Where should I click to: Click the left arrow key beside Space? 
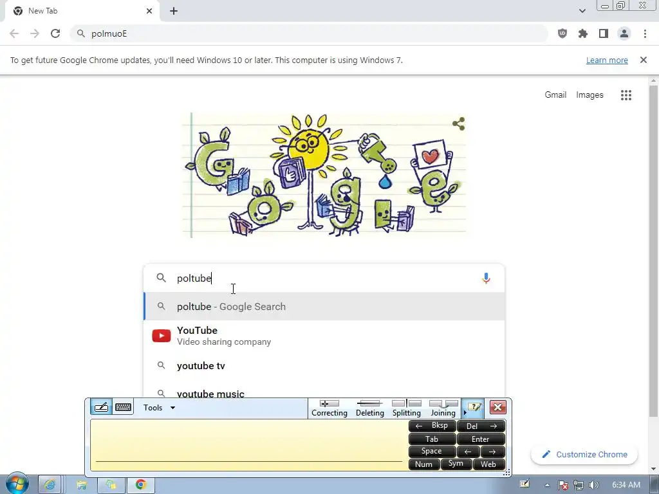468,452
